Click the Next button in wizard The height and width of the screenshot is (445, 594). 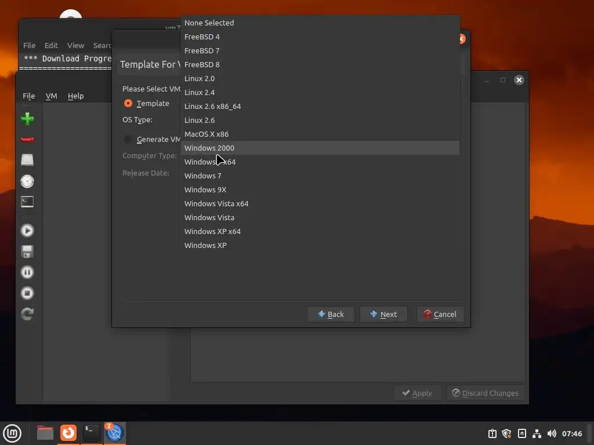coord(383,314)
